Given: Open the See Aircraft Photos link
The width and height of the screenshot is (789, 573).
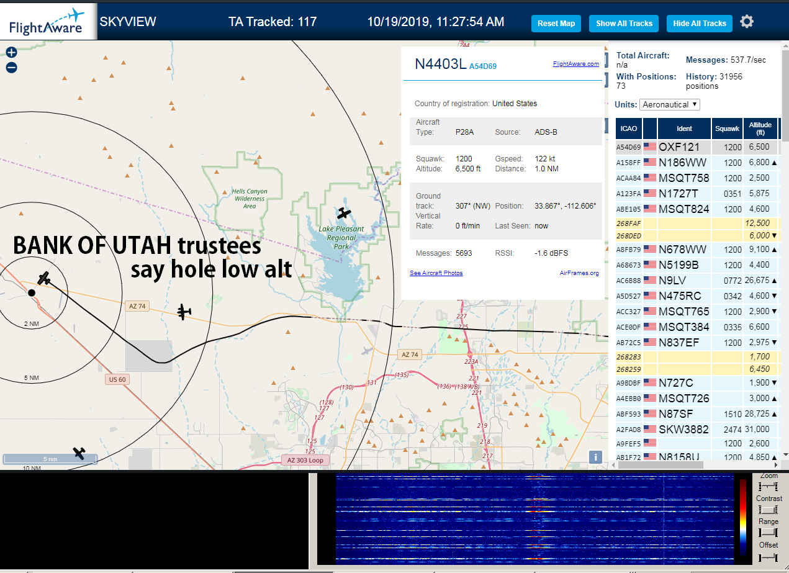Looking at the screenshot, I should tap(436, 273).
